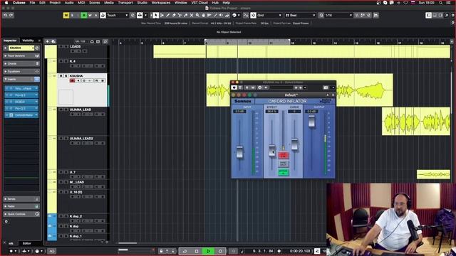Viewport: 456px width, 256px height.
Task: Toggle plugin bypass in Inflator window header
Action: click(234, 87)
